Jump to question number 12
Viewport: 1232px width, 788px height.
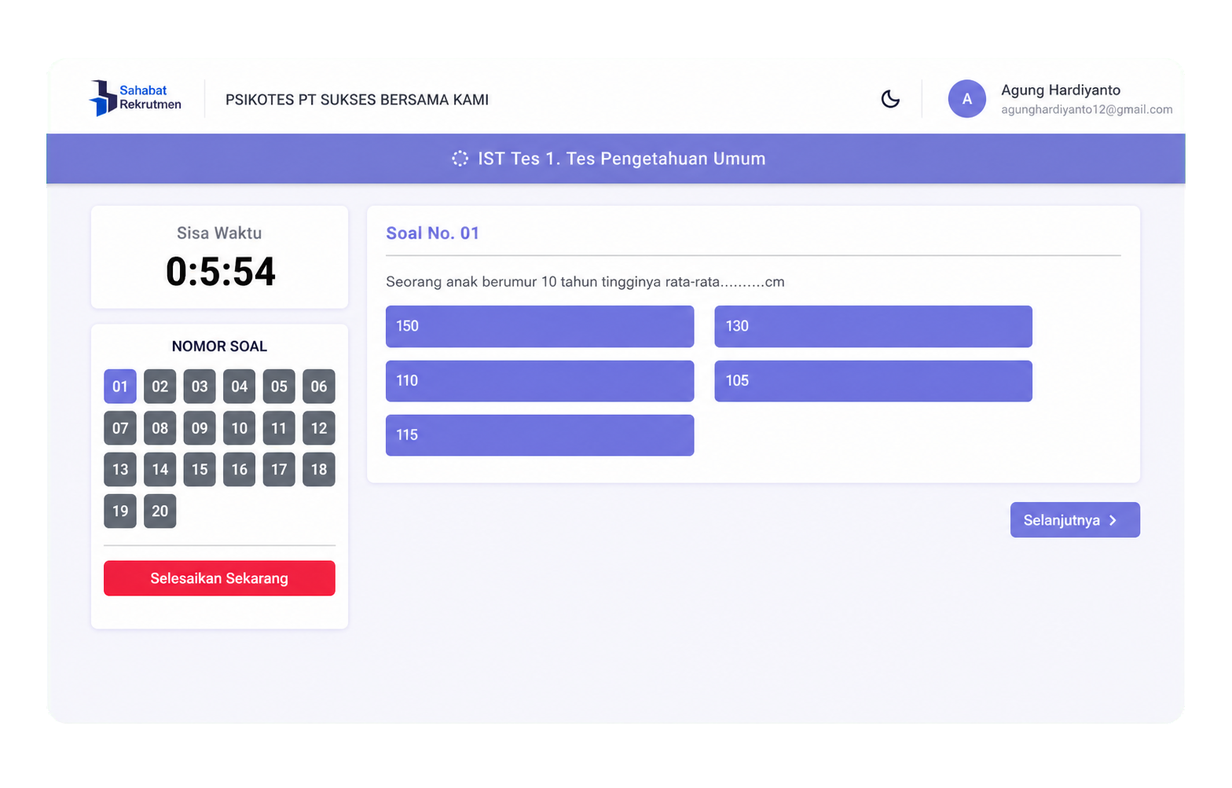(319, 428)
